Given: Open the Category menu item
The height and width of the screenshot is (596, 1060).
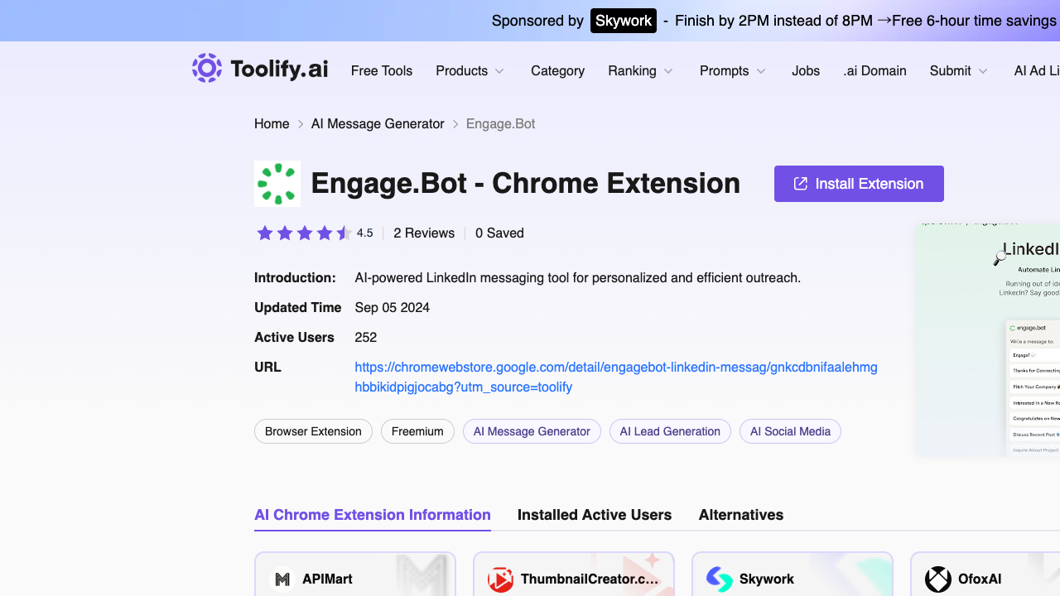Looking at the screenshot, I should (557, 71).
